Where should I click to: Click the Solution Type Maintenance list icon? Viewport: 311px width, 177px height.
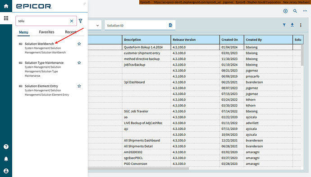point(20,63)
